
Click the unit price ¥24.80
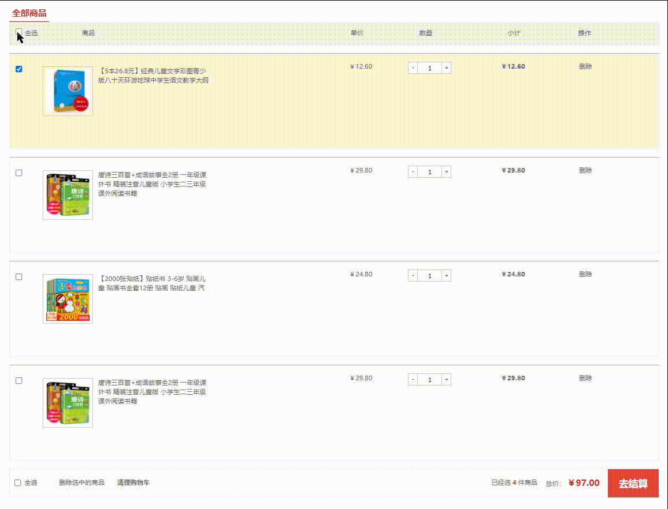361,274
